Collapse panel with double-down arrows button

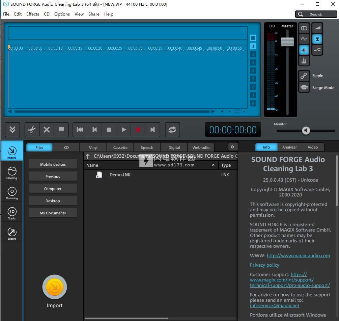pos(12,130)
